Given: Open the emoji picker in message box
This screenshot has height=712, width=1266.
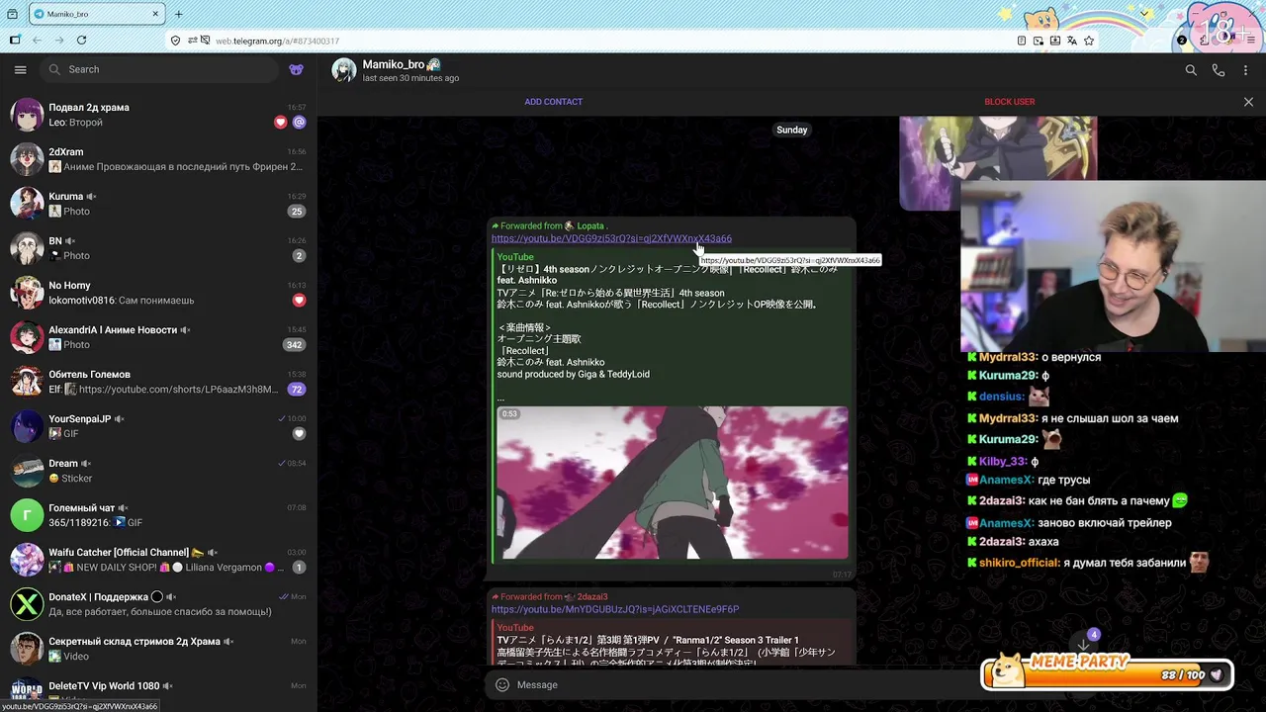Looking at the screenshot, I should [502, 684].
